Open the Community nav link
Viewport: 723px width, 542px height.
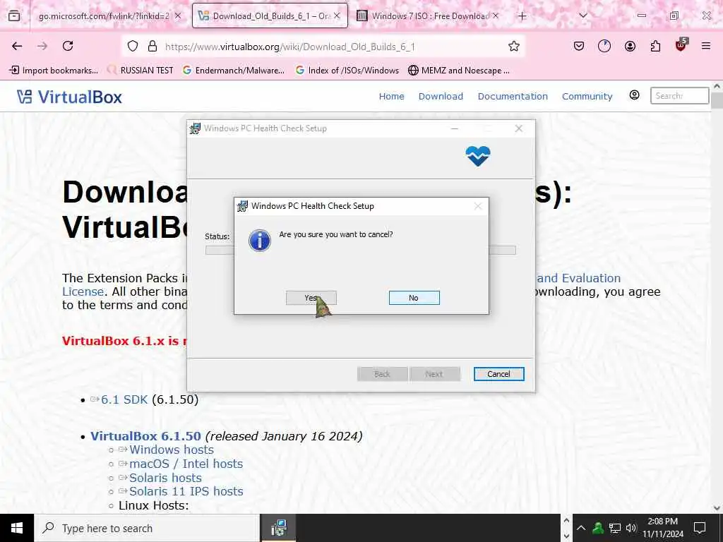pos(587,96)
